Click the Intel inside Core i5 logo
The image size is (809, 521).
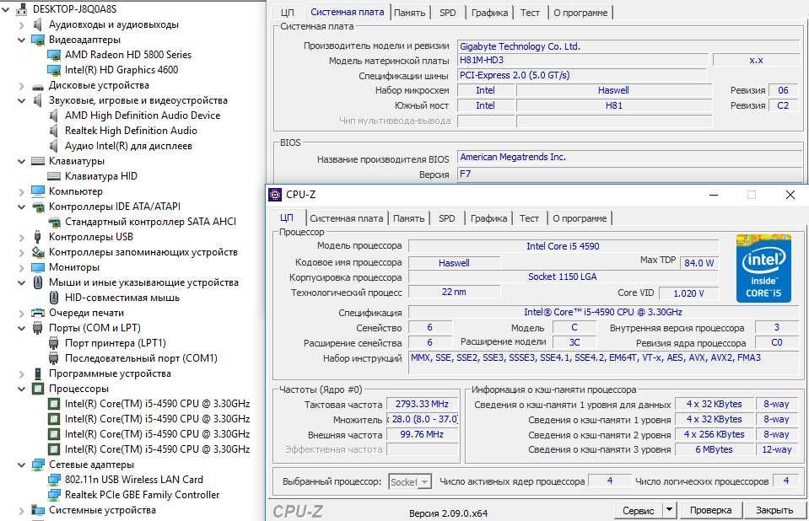[763, 268]
